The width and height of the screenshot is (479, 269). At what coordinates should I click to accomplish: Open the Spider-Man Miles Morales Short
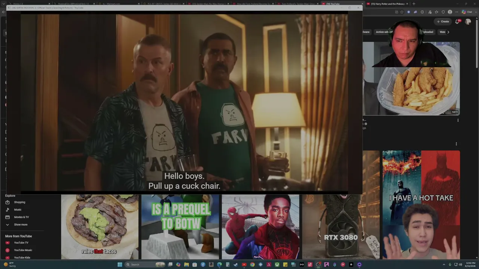(260, 227)
